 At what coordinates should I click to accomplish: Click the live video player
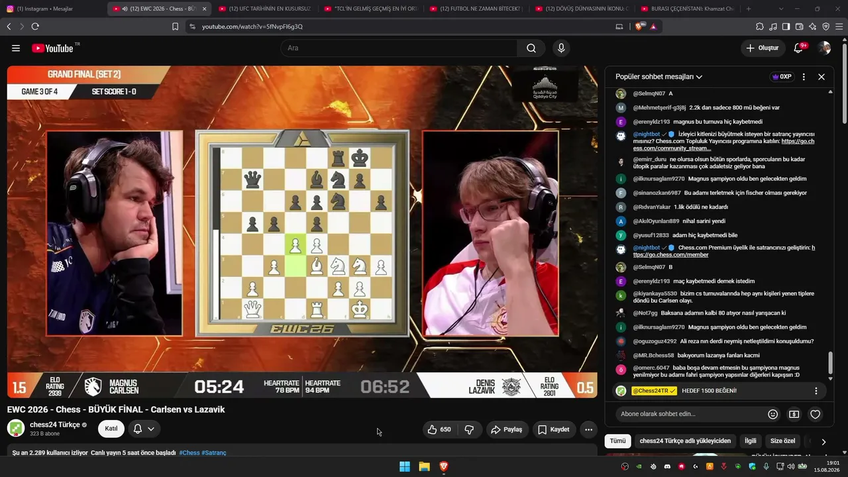(302, 232)
